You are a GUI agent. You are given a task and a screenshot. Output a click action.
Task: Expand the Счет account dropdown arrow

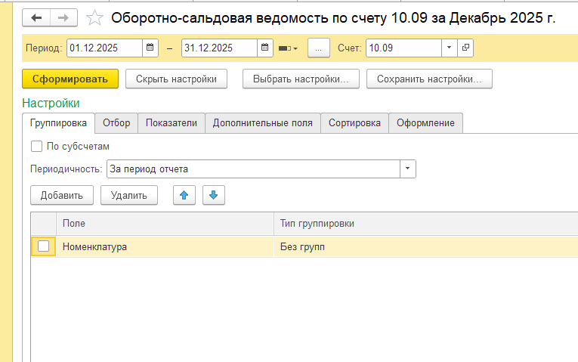[450, 48]
